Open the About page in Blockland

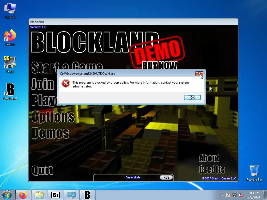(209, 158)
